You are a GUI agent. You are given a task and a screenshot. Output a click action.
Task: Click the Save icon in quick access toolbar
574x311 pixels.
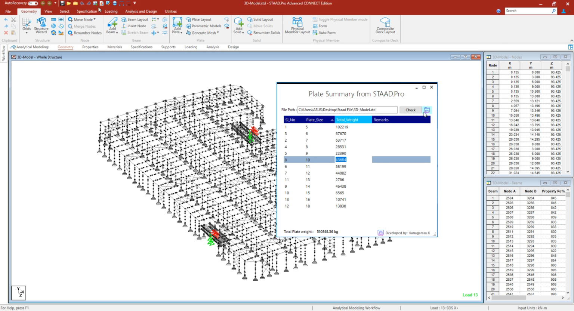pyautogui.click(x=62, y=3)
